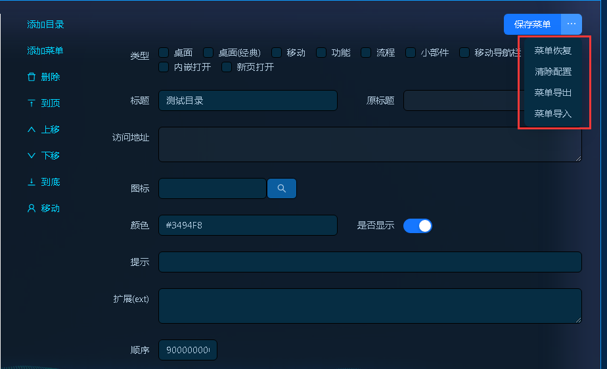Toggle the three-dots menu beside 保存菜单
The image size is (607, 369).
coord(572,24)
